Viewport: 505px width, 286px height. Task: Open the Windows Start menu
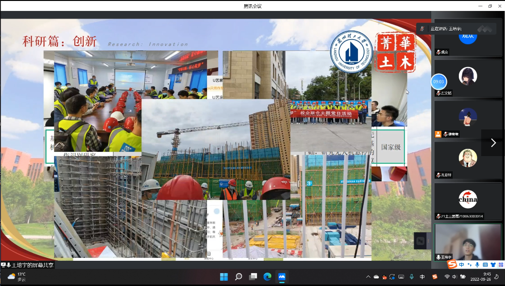tap(224, 276)
